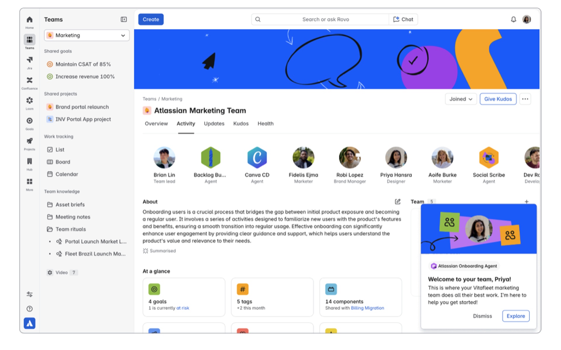Screen dimensions: 561x350
Task: Switch to the Kudos tab
Action: pos(241,124)
